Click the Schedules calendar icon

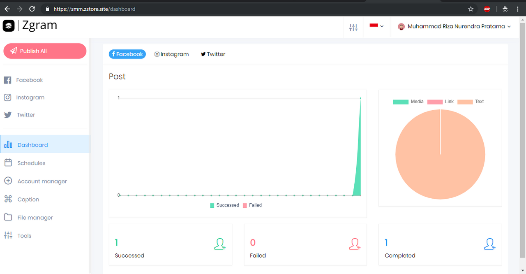pos(8,163)
